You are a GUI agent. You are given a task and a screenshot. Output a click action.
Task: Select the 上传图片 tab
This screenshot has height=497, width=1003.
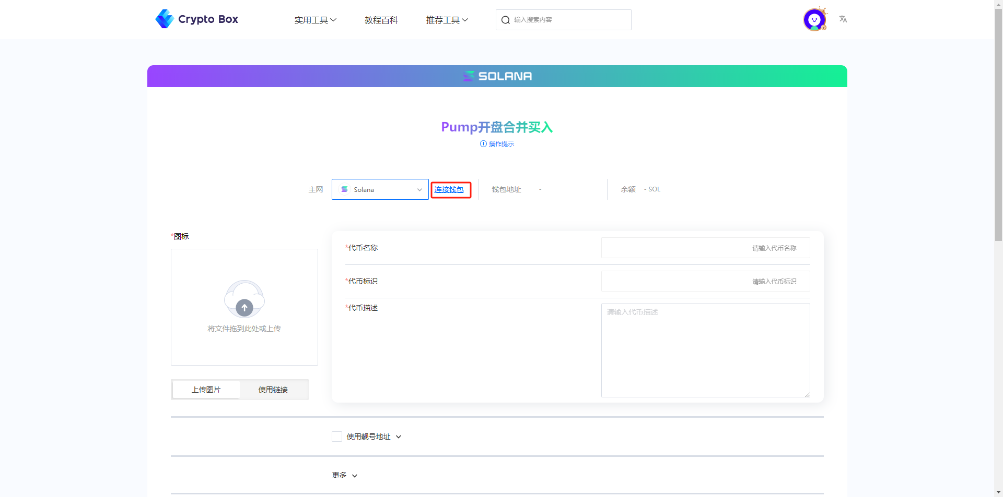(206, 390)
